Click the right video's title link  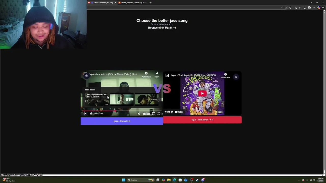(193, 75)
